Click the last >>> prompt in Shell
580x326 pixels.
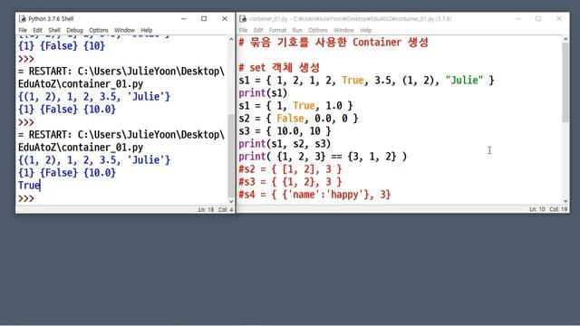[x=26, y=198]
